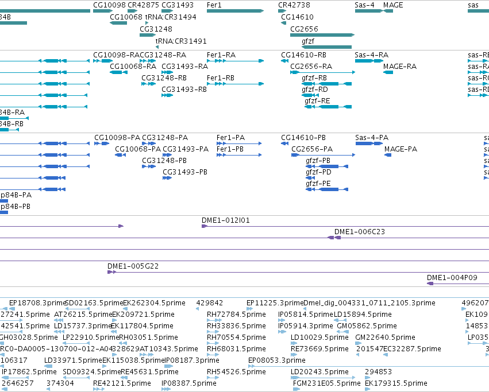Select the tRNA:CR31491 label
This screenshot has width=489, height=392.
[x=181, y=41]
